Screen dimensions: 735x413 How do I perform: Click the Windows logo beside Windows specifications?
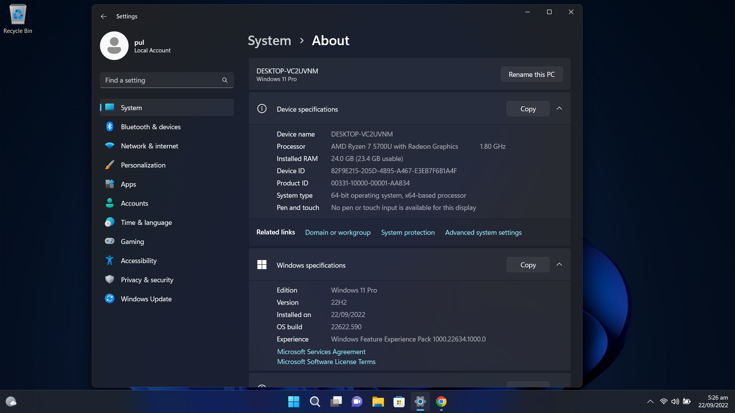point(262,265)
